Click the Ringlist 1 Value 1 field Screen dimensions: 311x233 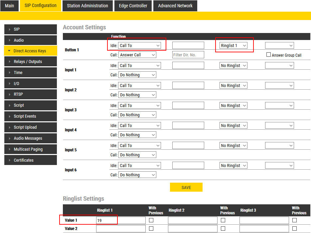click(x=121, y=220)
